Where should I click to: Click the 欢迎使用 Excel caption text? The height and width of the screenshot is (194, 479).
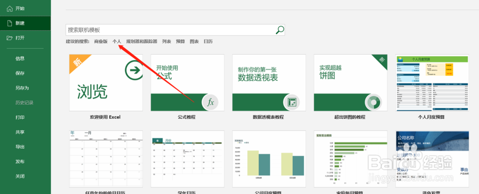[105, 117]
